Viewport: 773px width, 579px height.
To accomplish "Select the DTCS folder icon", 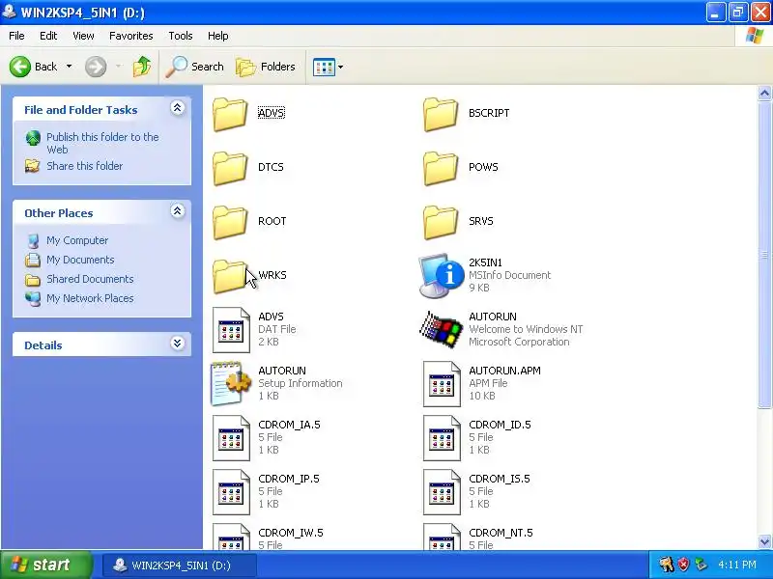I will tap(230, 168).
